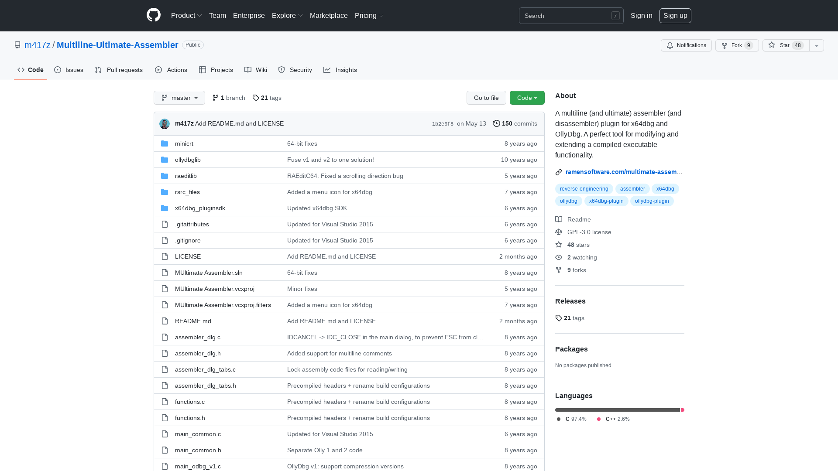The image size is (838, 471).
Task: Open the master branch selector
Action: pos(179,98)
